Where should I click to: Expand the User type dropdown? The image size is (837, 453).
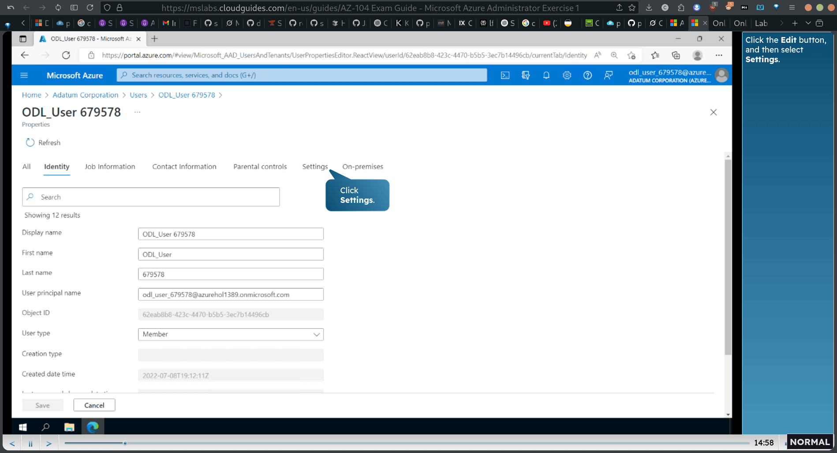[231, 334]
